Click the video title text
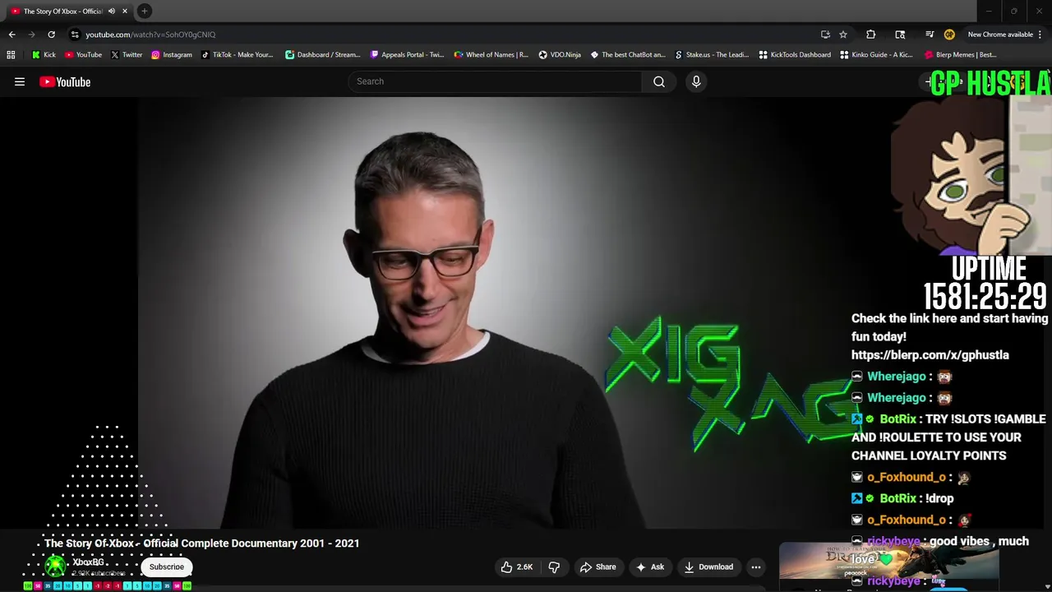 coord(202,543)
